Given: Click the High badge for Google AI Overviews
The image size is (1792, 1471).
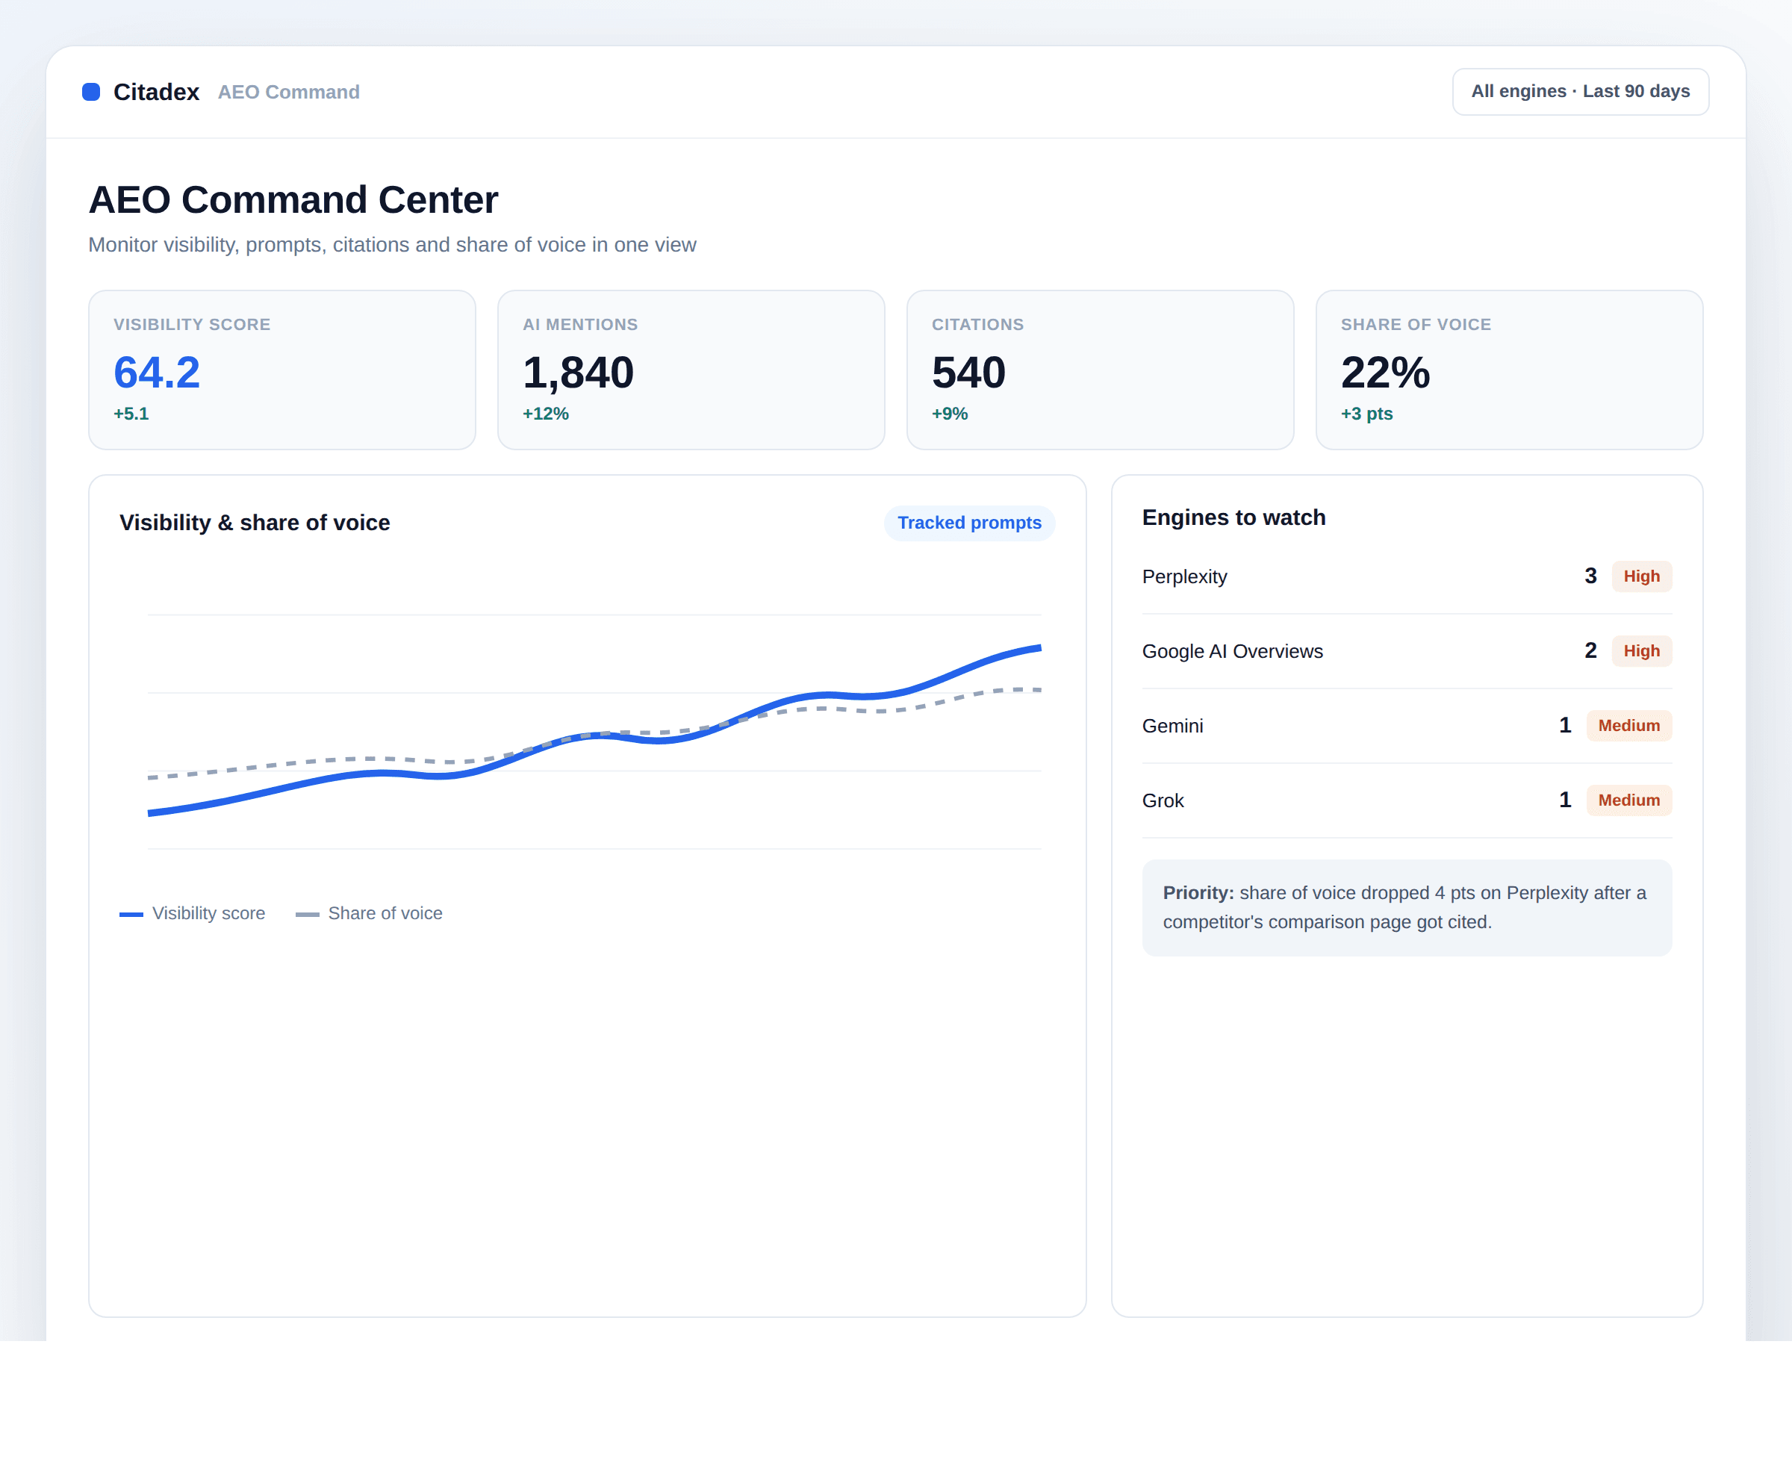Looking at the screenshot, I should [1641, 651].
